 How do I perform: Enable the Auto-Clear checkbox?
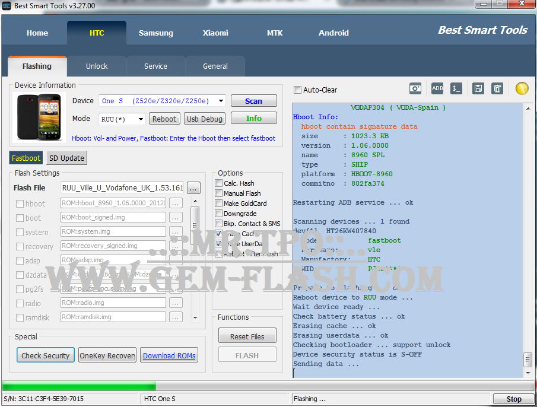297,90
